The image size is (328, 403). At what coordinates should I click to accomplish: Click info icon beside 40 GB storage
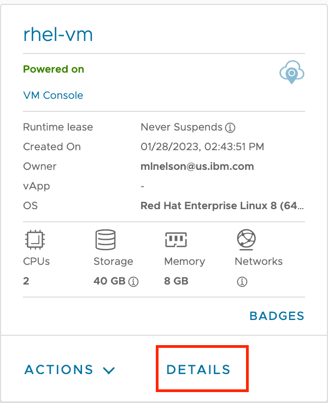pyautogui.click(x=133, y=282)
